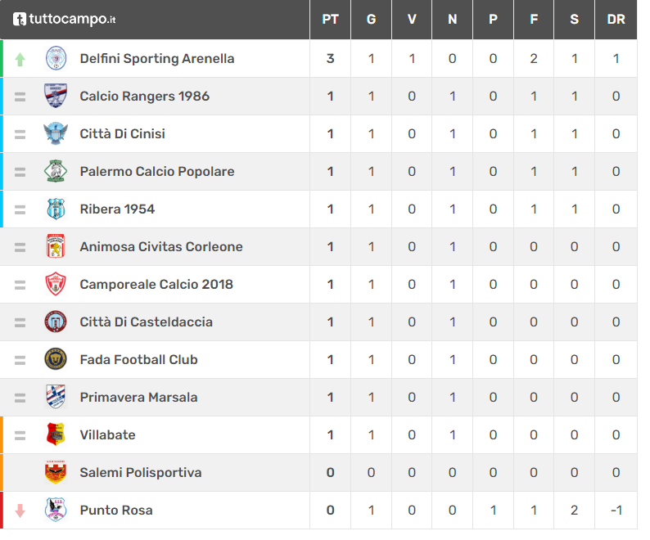Open Camporeale Calcio 2018 team page

(x=156, y=284)
